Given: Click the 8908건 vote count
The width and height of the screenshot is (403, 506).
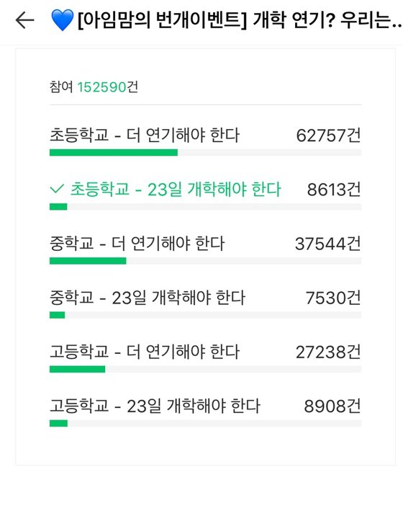Looking at the screenshot, I should pos(332,407).
